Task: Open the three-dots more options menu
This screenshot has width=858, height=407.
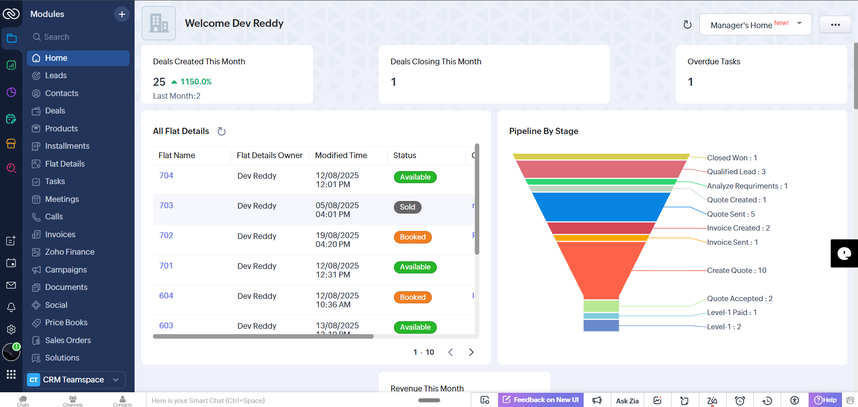Action: [x=835, y=25]
